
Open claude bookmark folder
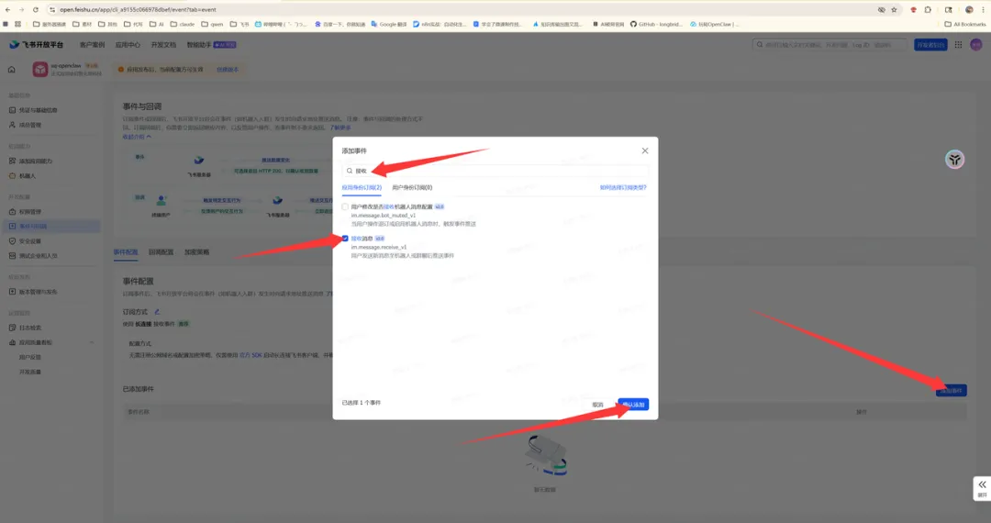182,24
